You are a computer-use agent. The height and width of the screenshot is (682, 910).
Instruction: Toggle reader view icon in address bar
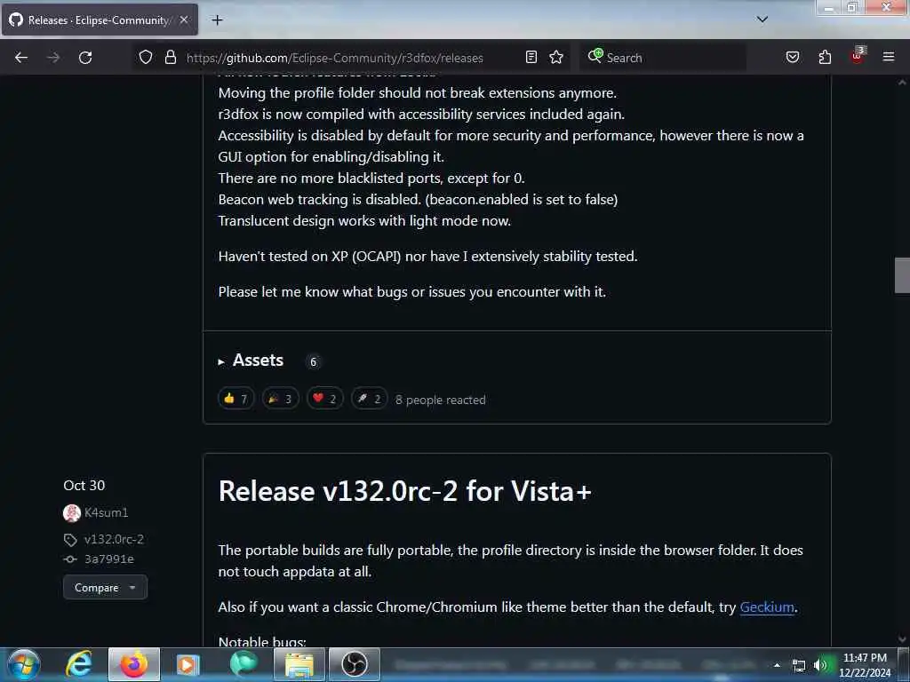pos(531,57)
